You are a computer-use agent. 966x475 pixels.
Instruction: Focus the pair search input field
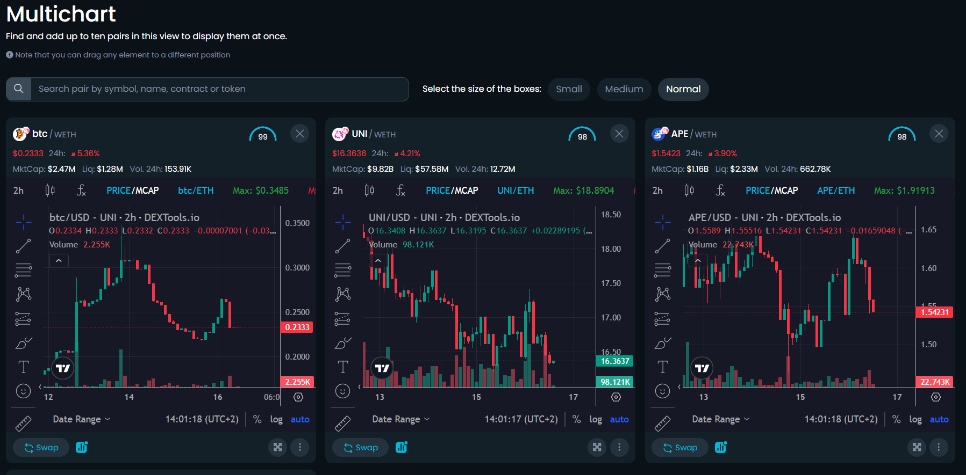(220, 89)
